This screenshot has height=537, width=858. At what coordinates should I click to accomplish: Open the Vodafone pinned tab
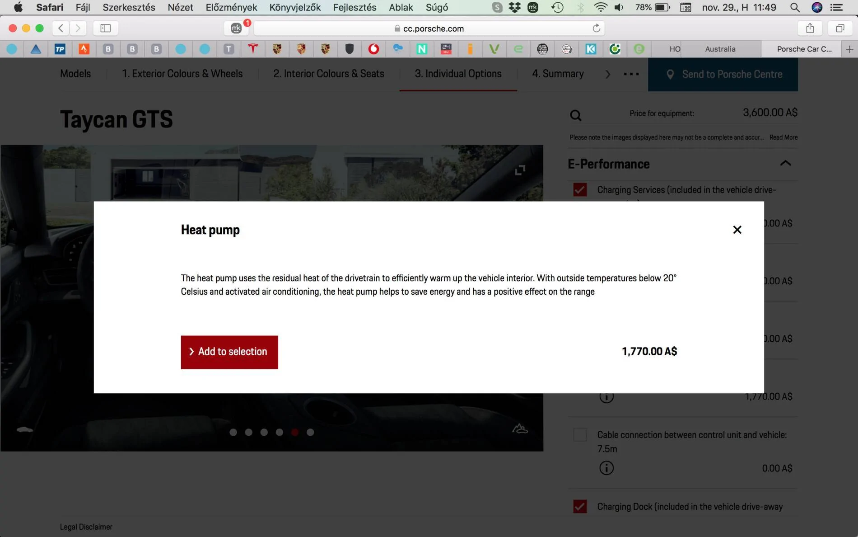tap(373, 49)
